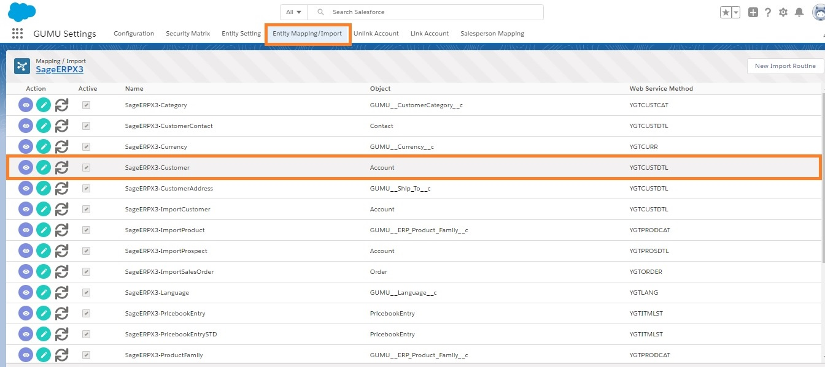Sync the SageERPX3-CustomerAddress mapping refresh icon
The image size is (825, 367).
pos(61,189)
